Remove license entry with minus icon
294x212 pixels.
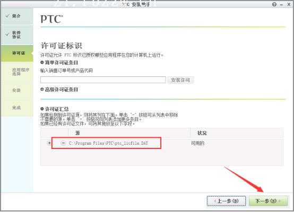63,143
